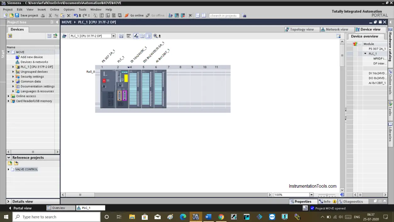Click the Accessible devices icon

170,15
